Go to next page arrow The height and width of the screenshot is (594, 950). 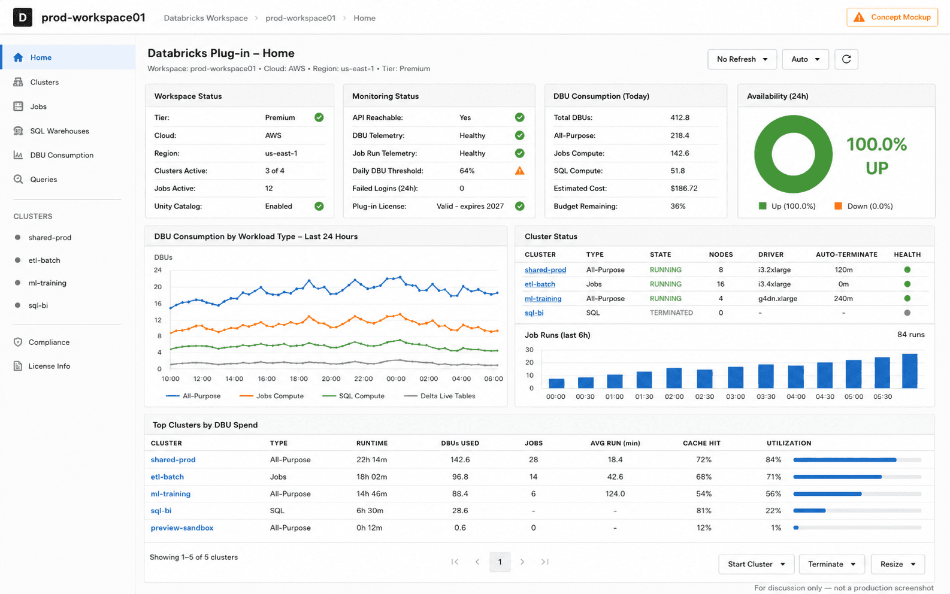(522, 562)
